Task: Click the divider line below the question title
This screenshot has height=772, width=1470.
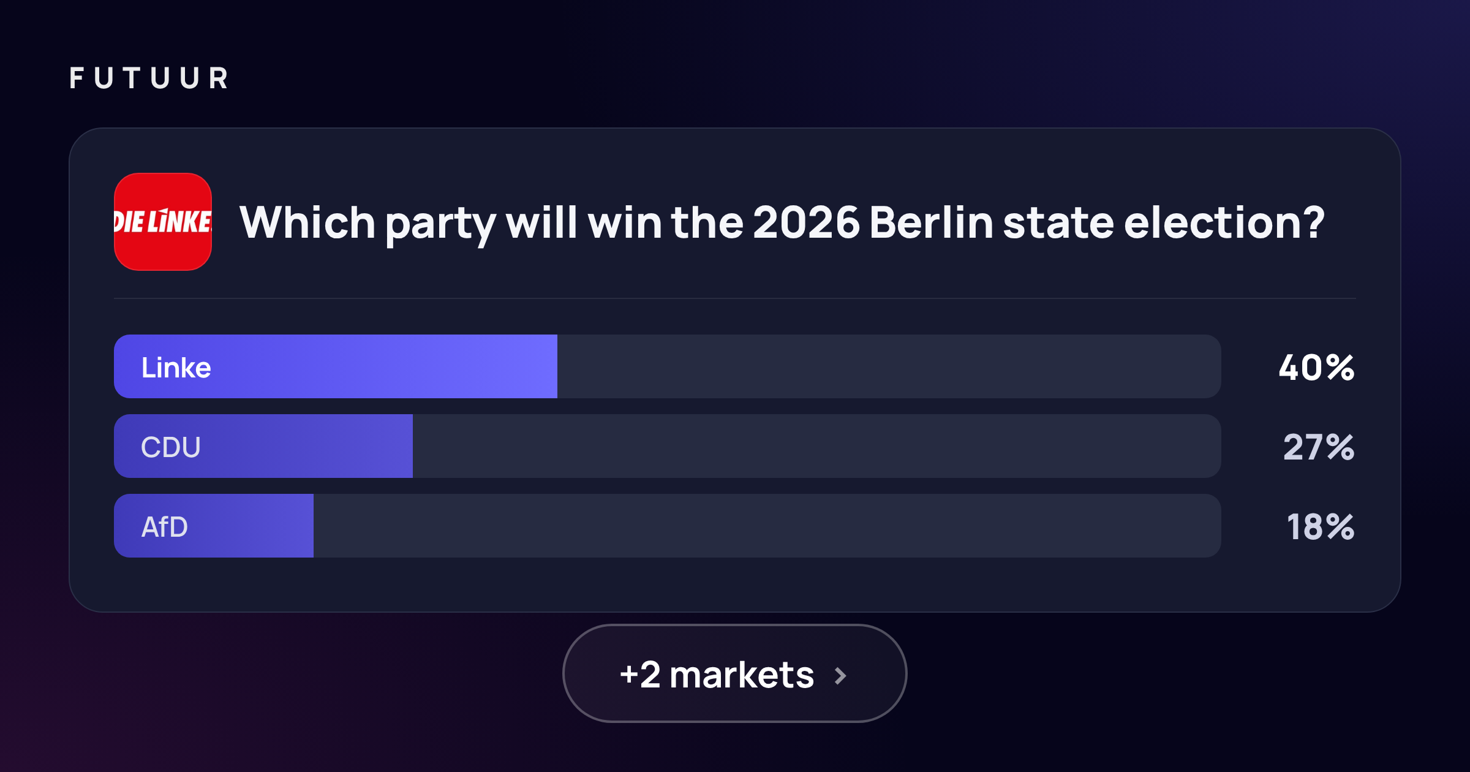Action: (x=735, y=298)
